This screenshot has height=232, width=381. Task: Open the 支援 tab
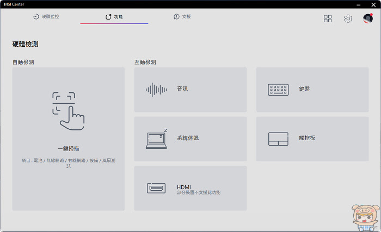tap(182, 16)
